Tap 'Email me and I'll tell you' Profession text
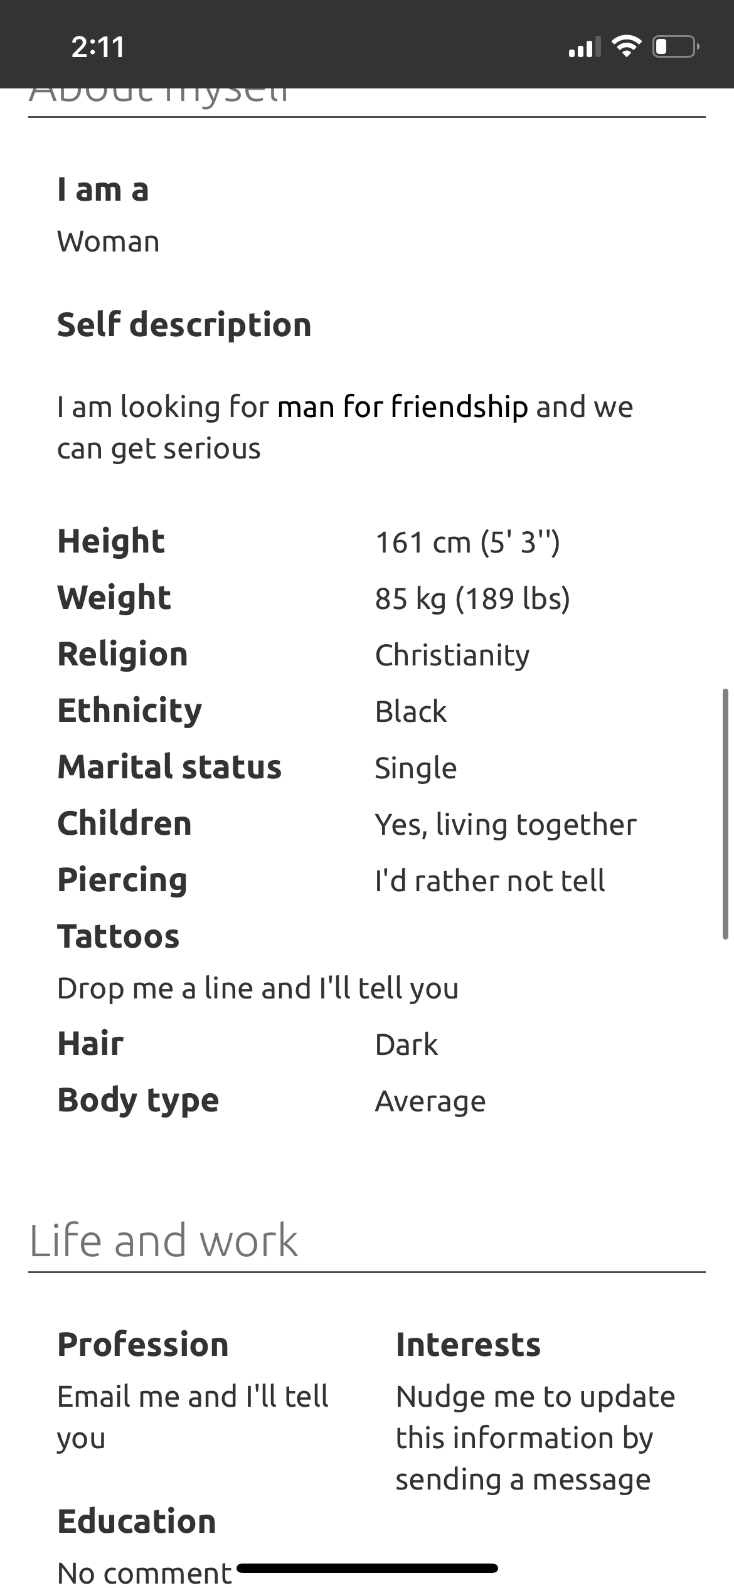This screenshot has height=1588, width=734. click(193, 1417)
